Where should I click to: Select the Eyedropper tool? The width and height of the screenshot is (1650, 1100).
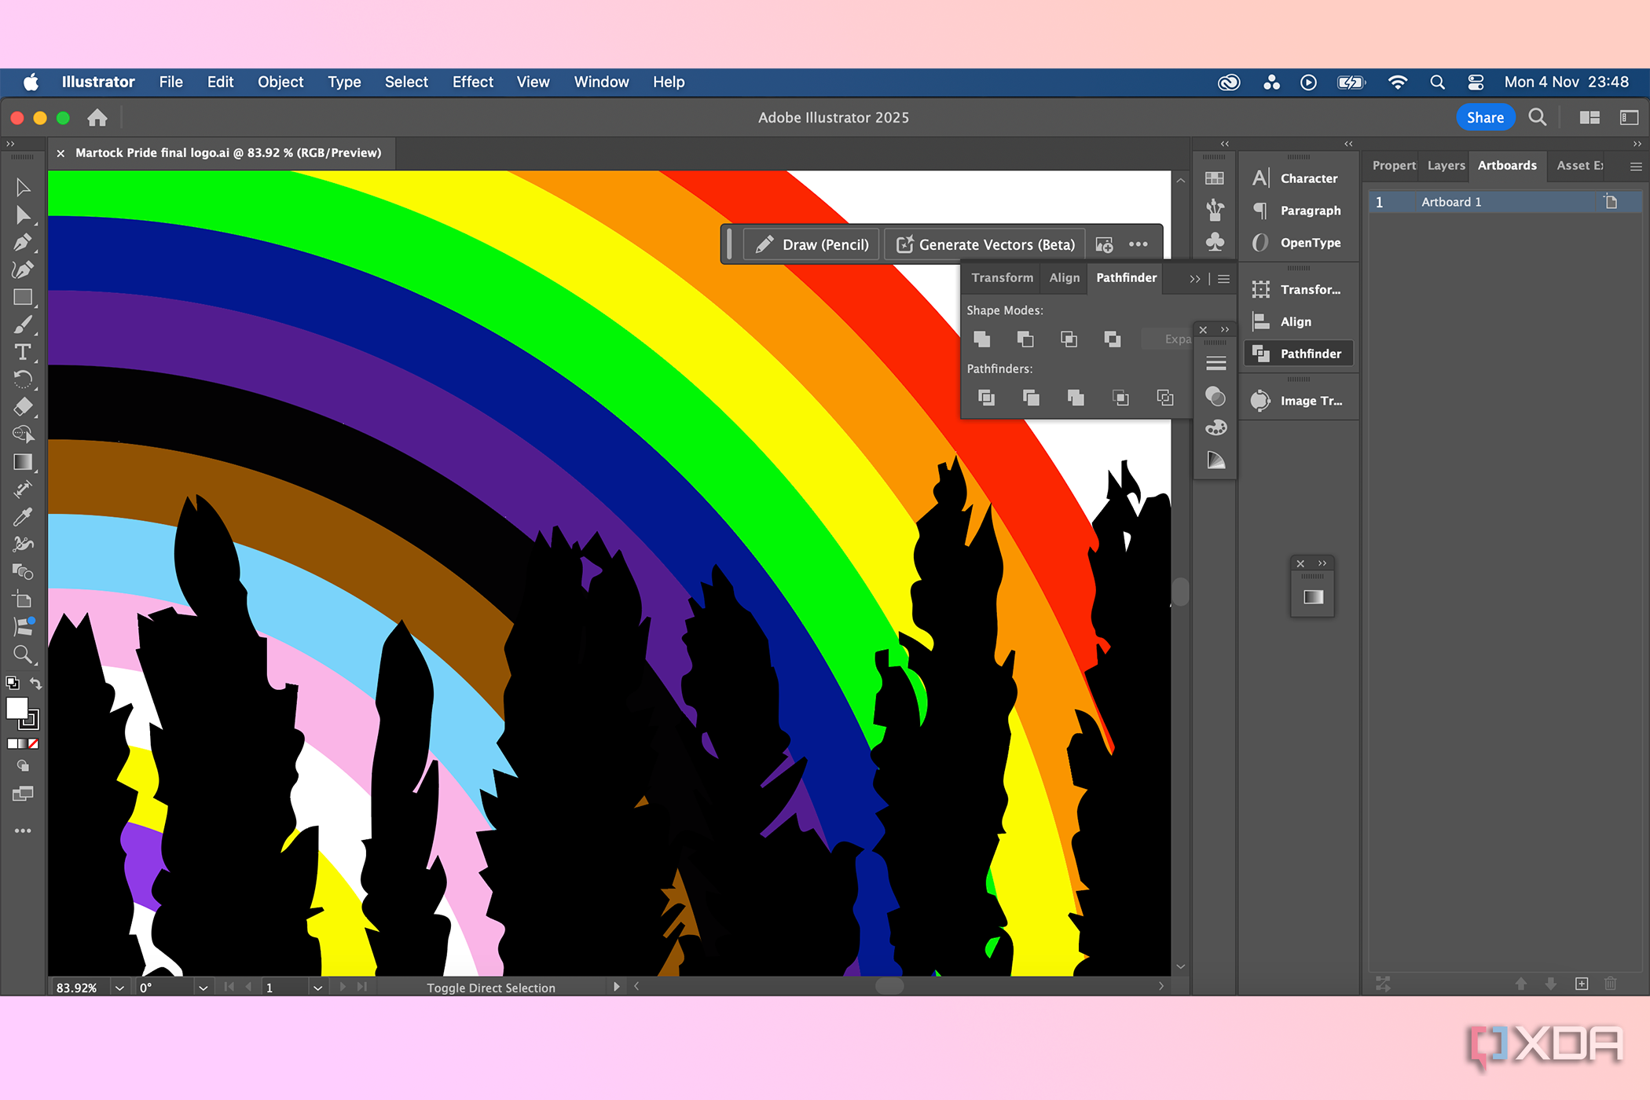coord(23,516)
